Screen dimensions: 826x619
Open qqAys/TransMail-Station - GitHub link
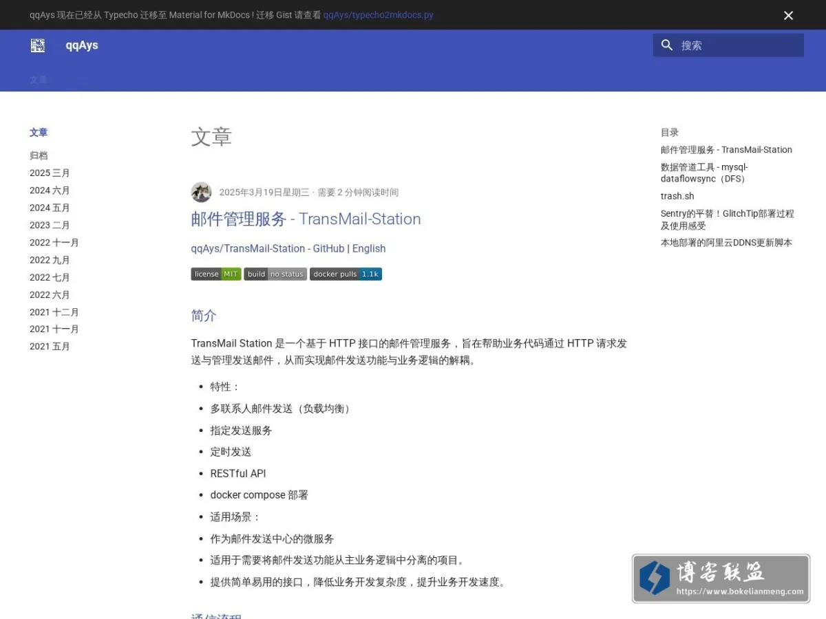(268, 249)
